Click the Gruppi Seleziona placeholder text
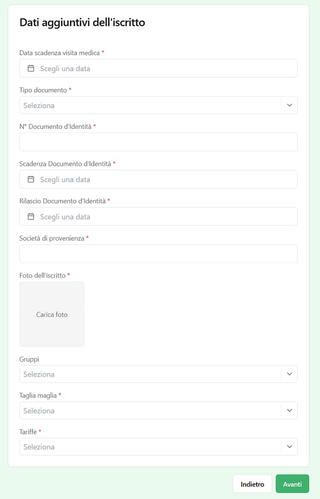Viewport: 320px width, 499px height. [x=39, y=374]
